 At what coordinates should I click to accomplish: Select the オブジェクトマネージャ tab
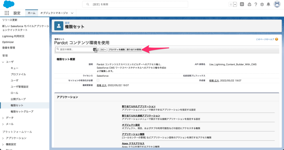pos(54,13)
